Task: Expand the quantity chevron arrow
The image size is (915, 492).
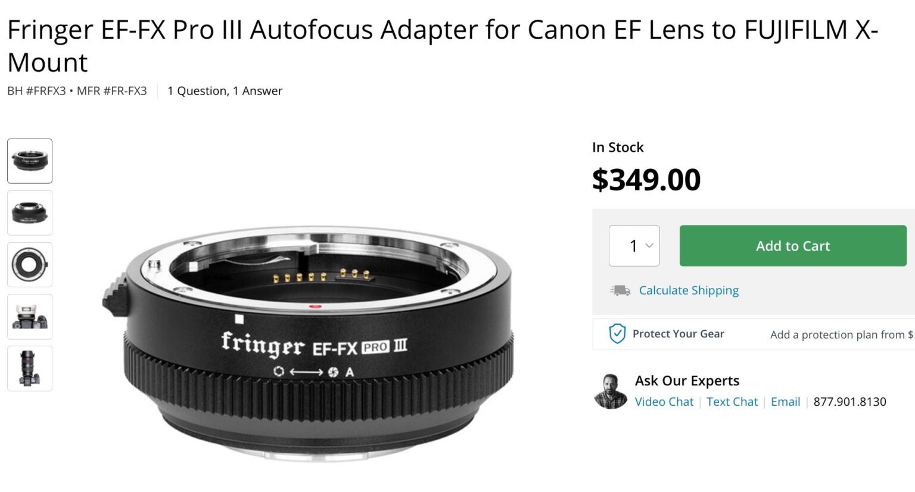Action: [x=649, y=246]
